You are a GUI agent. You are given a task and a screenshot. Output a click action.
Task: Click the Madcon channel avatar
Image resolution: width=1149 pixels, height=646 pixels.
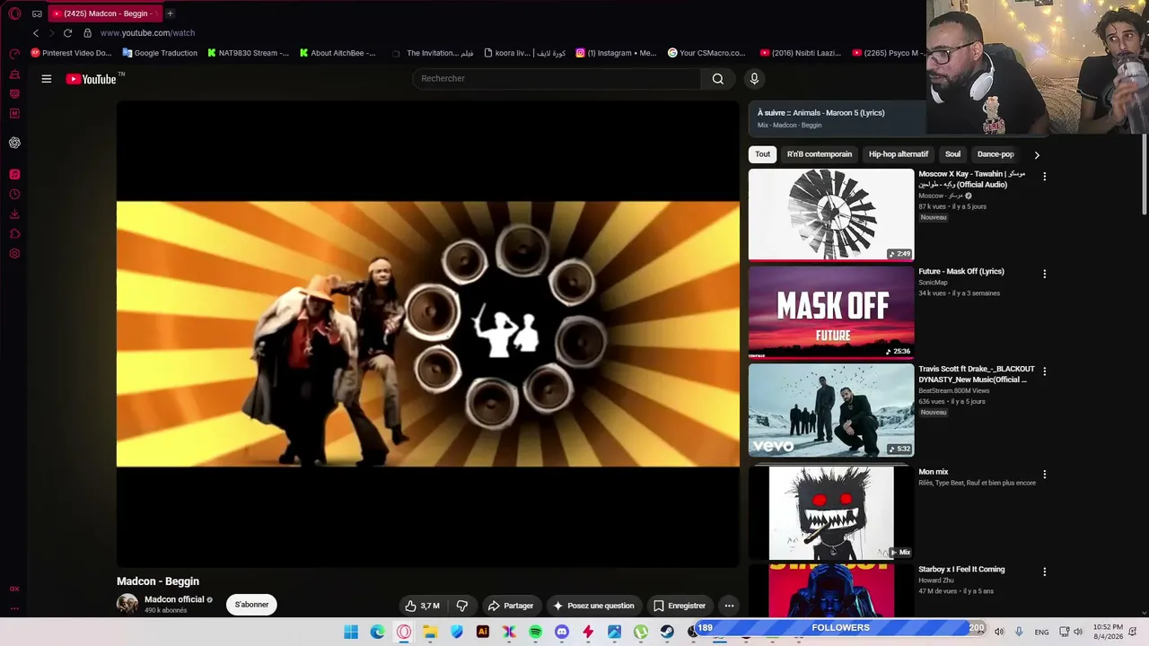coord(127,604)
